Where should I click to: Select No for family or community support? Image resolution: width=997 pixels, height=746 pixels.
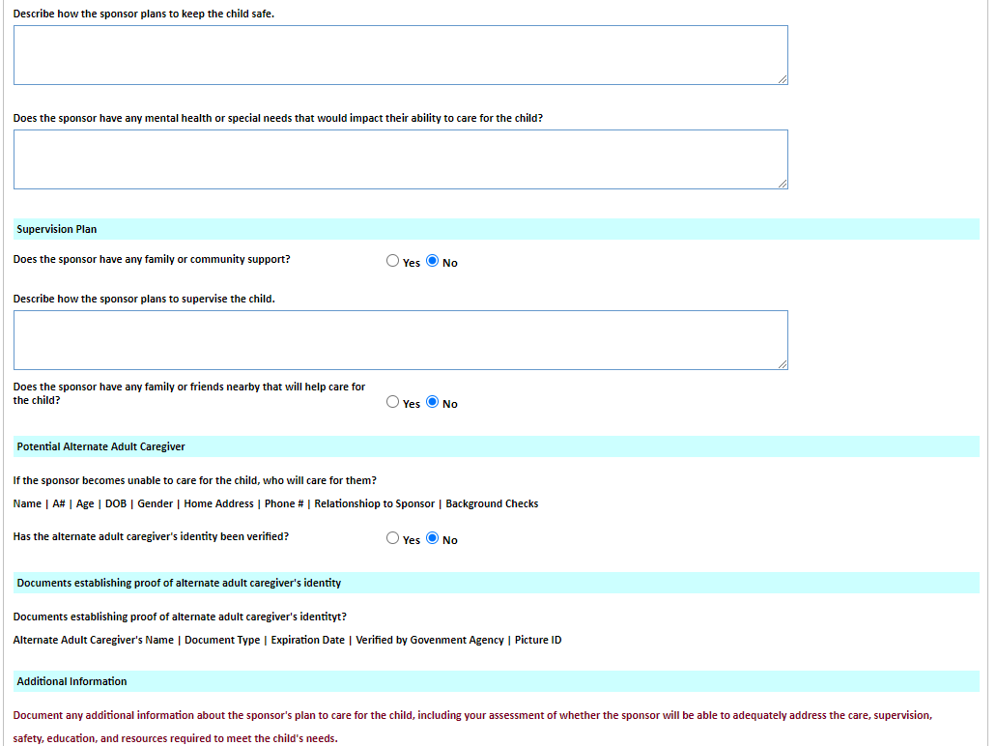[433, 261]
